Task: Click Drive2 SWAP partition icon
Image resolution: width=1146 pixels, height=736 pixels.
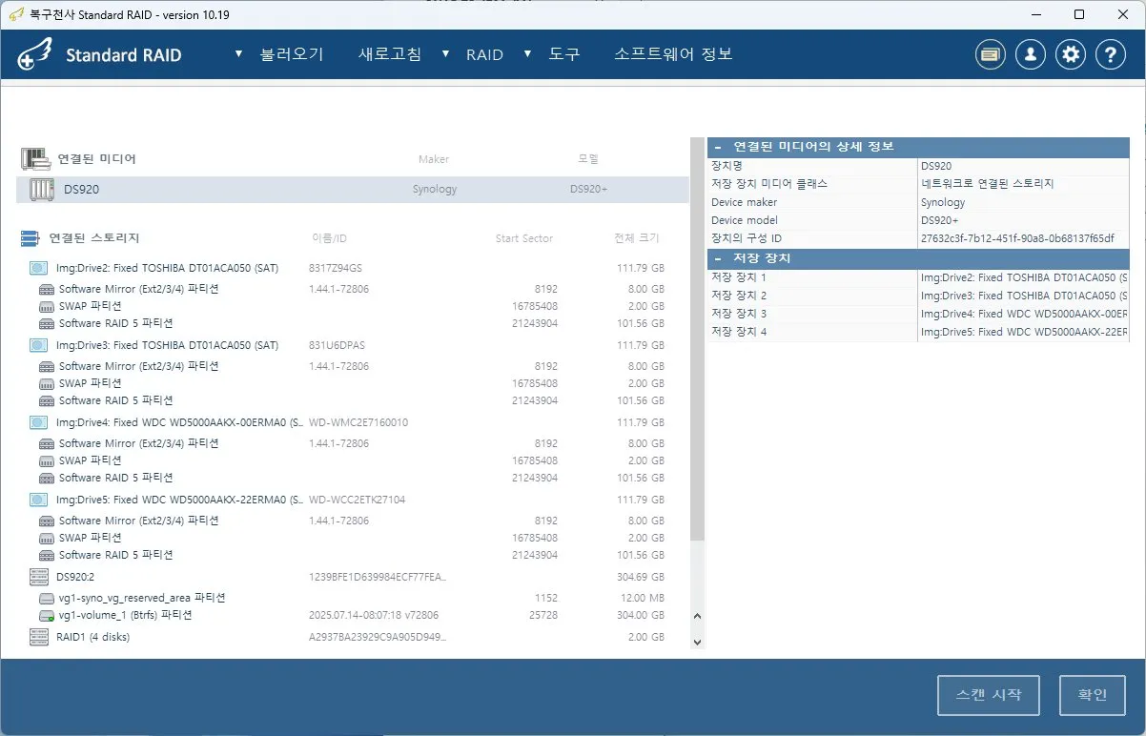Action: 47,306
